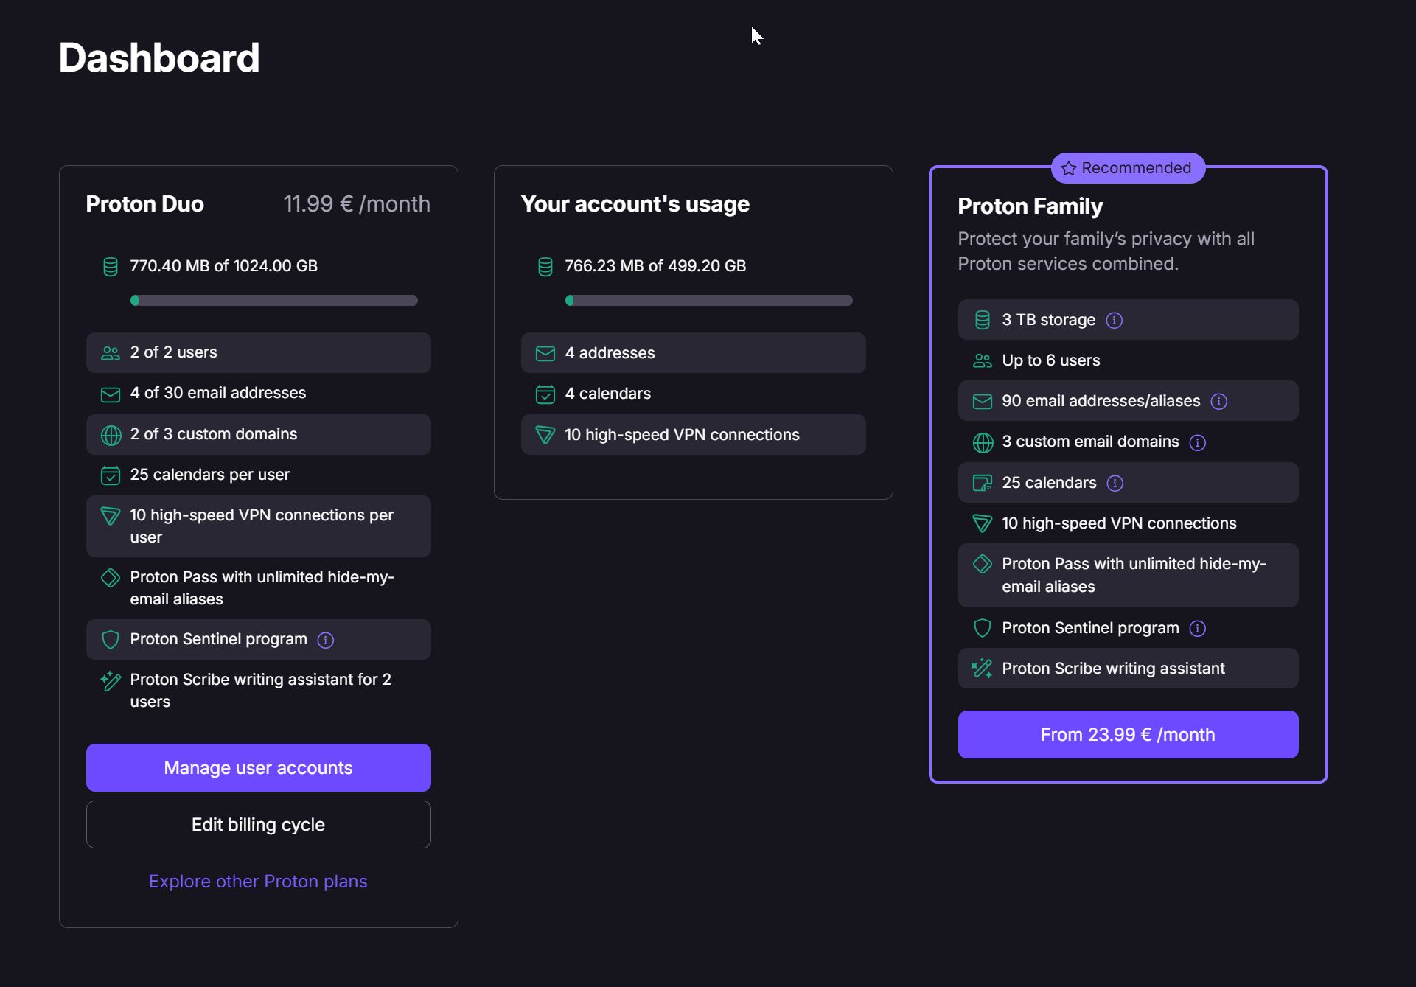Screen dimensions: 1416x987
Task: Click users icon beside Up to 6 users
Action: pyautogui.click(x=983, y=361)
